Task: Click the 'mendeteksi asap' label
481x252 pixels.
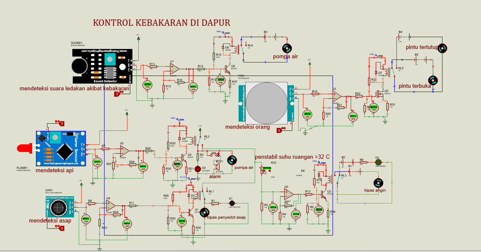Action: pyautogui.click(x=50, y=221)
